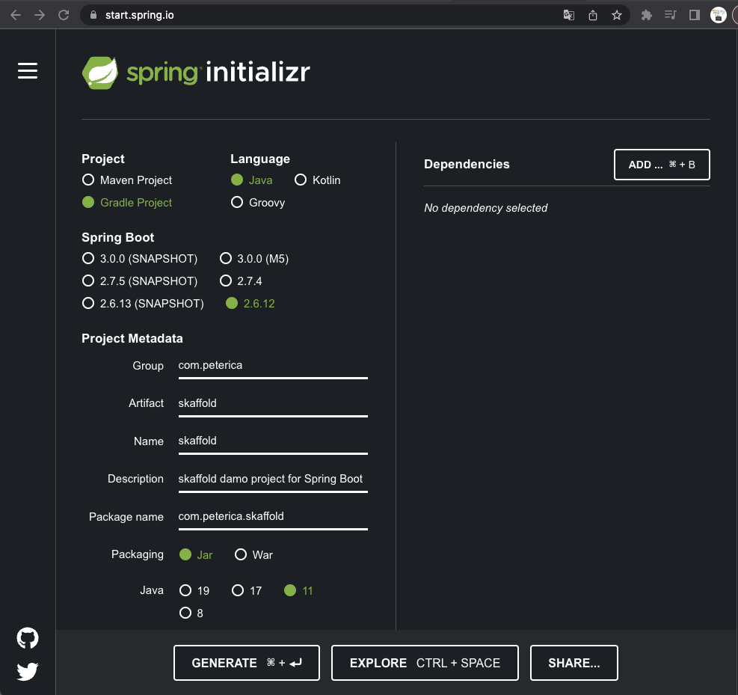Set packaging to War
Viewport: 738px width, 695px height.
[253, 554]
